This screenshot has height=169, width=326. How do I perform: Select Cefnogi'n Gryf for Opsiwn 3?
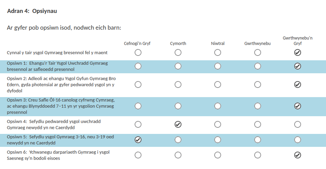tap(138, 106)
